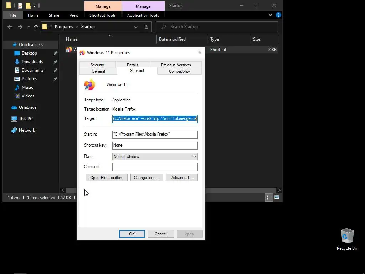
Task: Unpin Pictures using its pin icon
Action: click(55, 79)
